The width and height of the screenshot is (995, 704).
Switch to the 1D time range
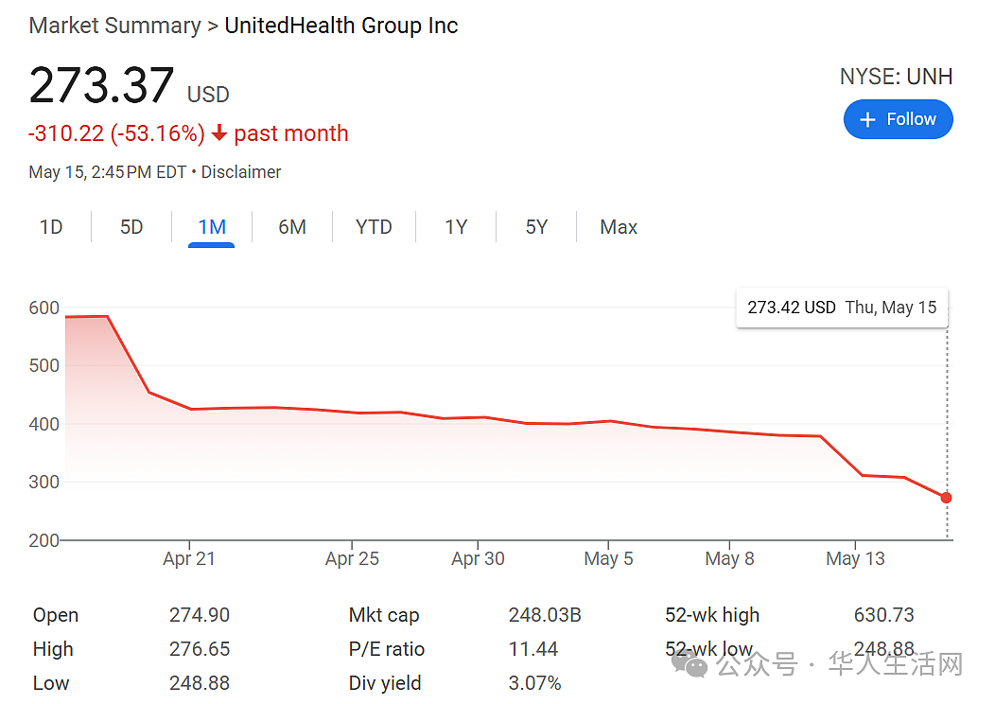[51, 227]
